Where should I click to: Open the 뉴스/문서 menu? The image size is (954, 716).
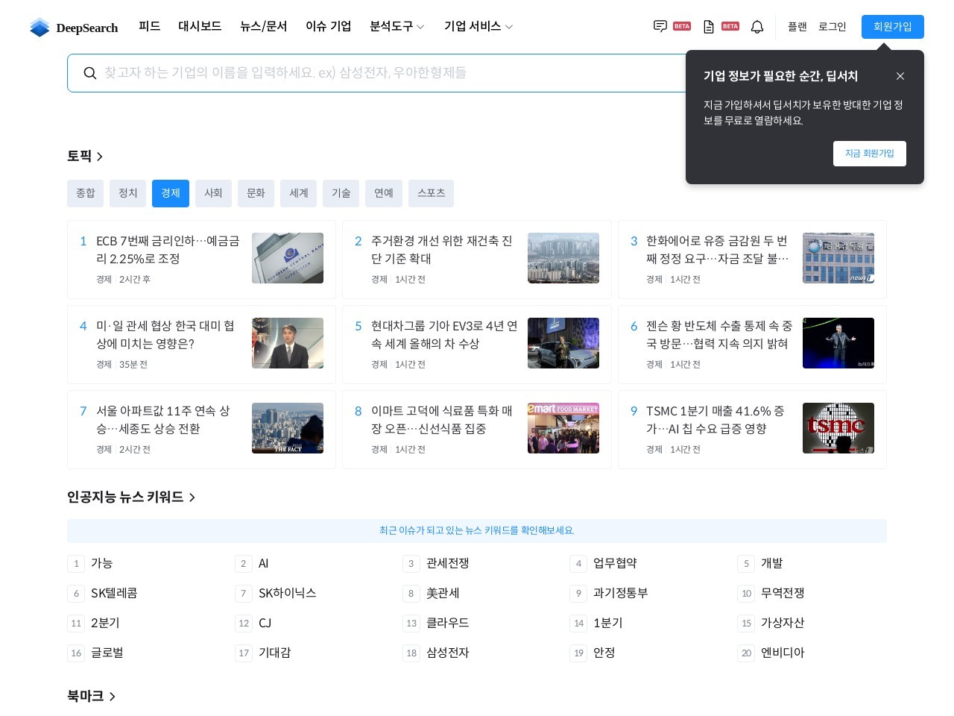(x=264, y=27)
